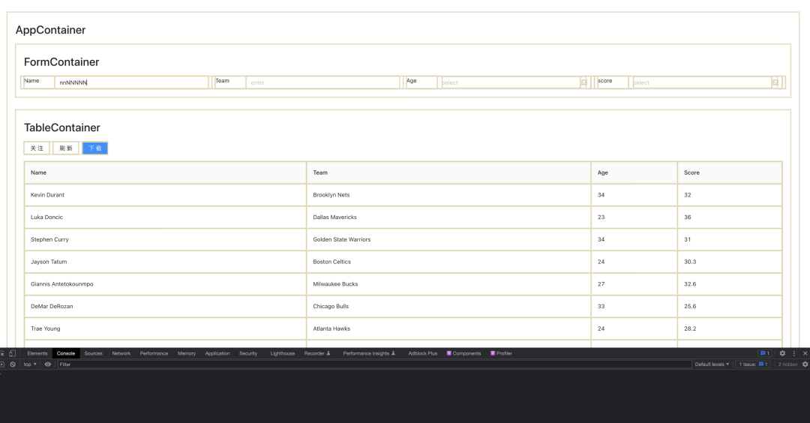Switch to the Memory tab

coord(187,353)
